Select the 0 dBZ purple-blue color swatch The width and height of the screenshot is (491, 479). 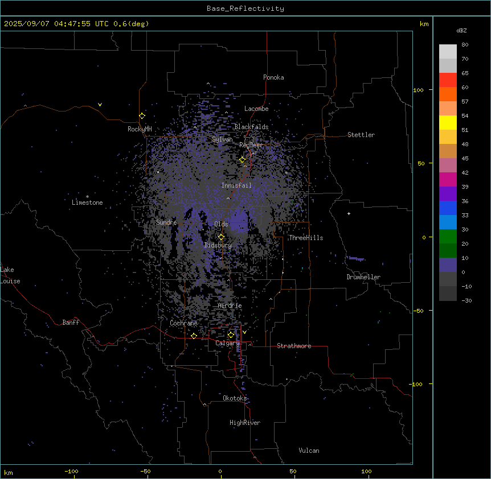coord(448,265)
